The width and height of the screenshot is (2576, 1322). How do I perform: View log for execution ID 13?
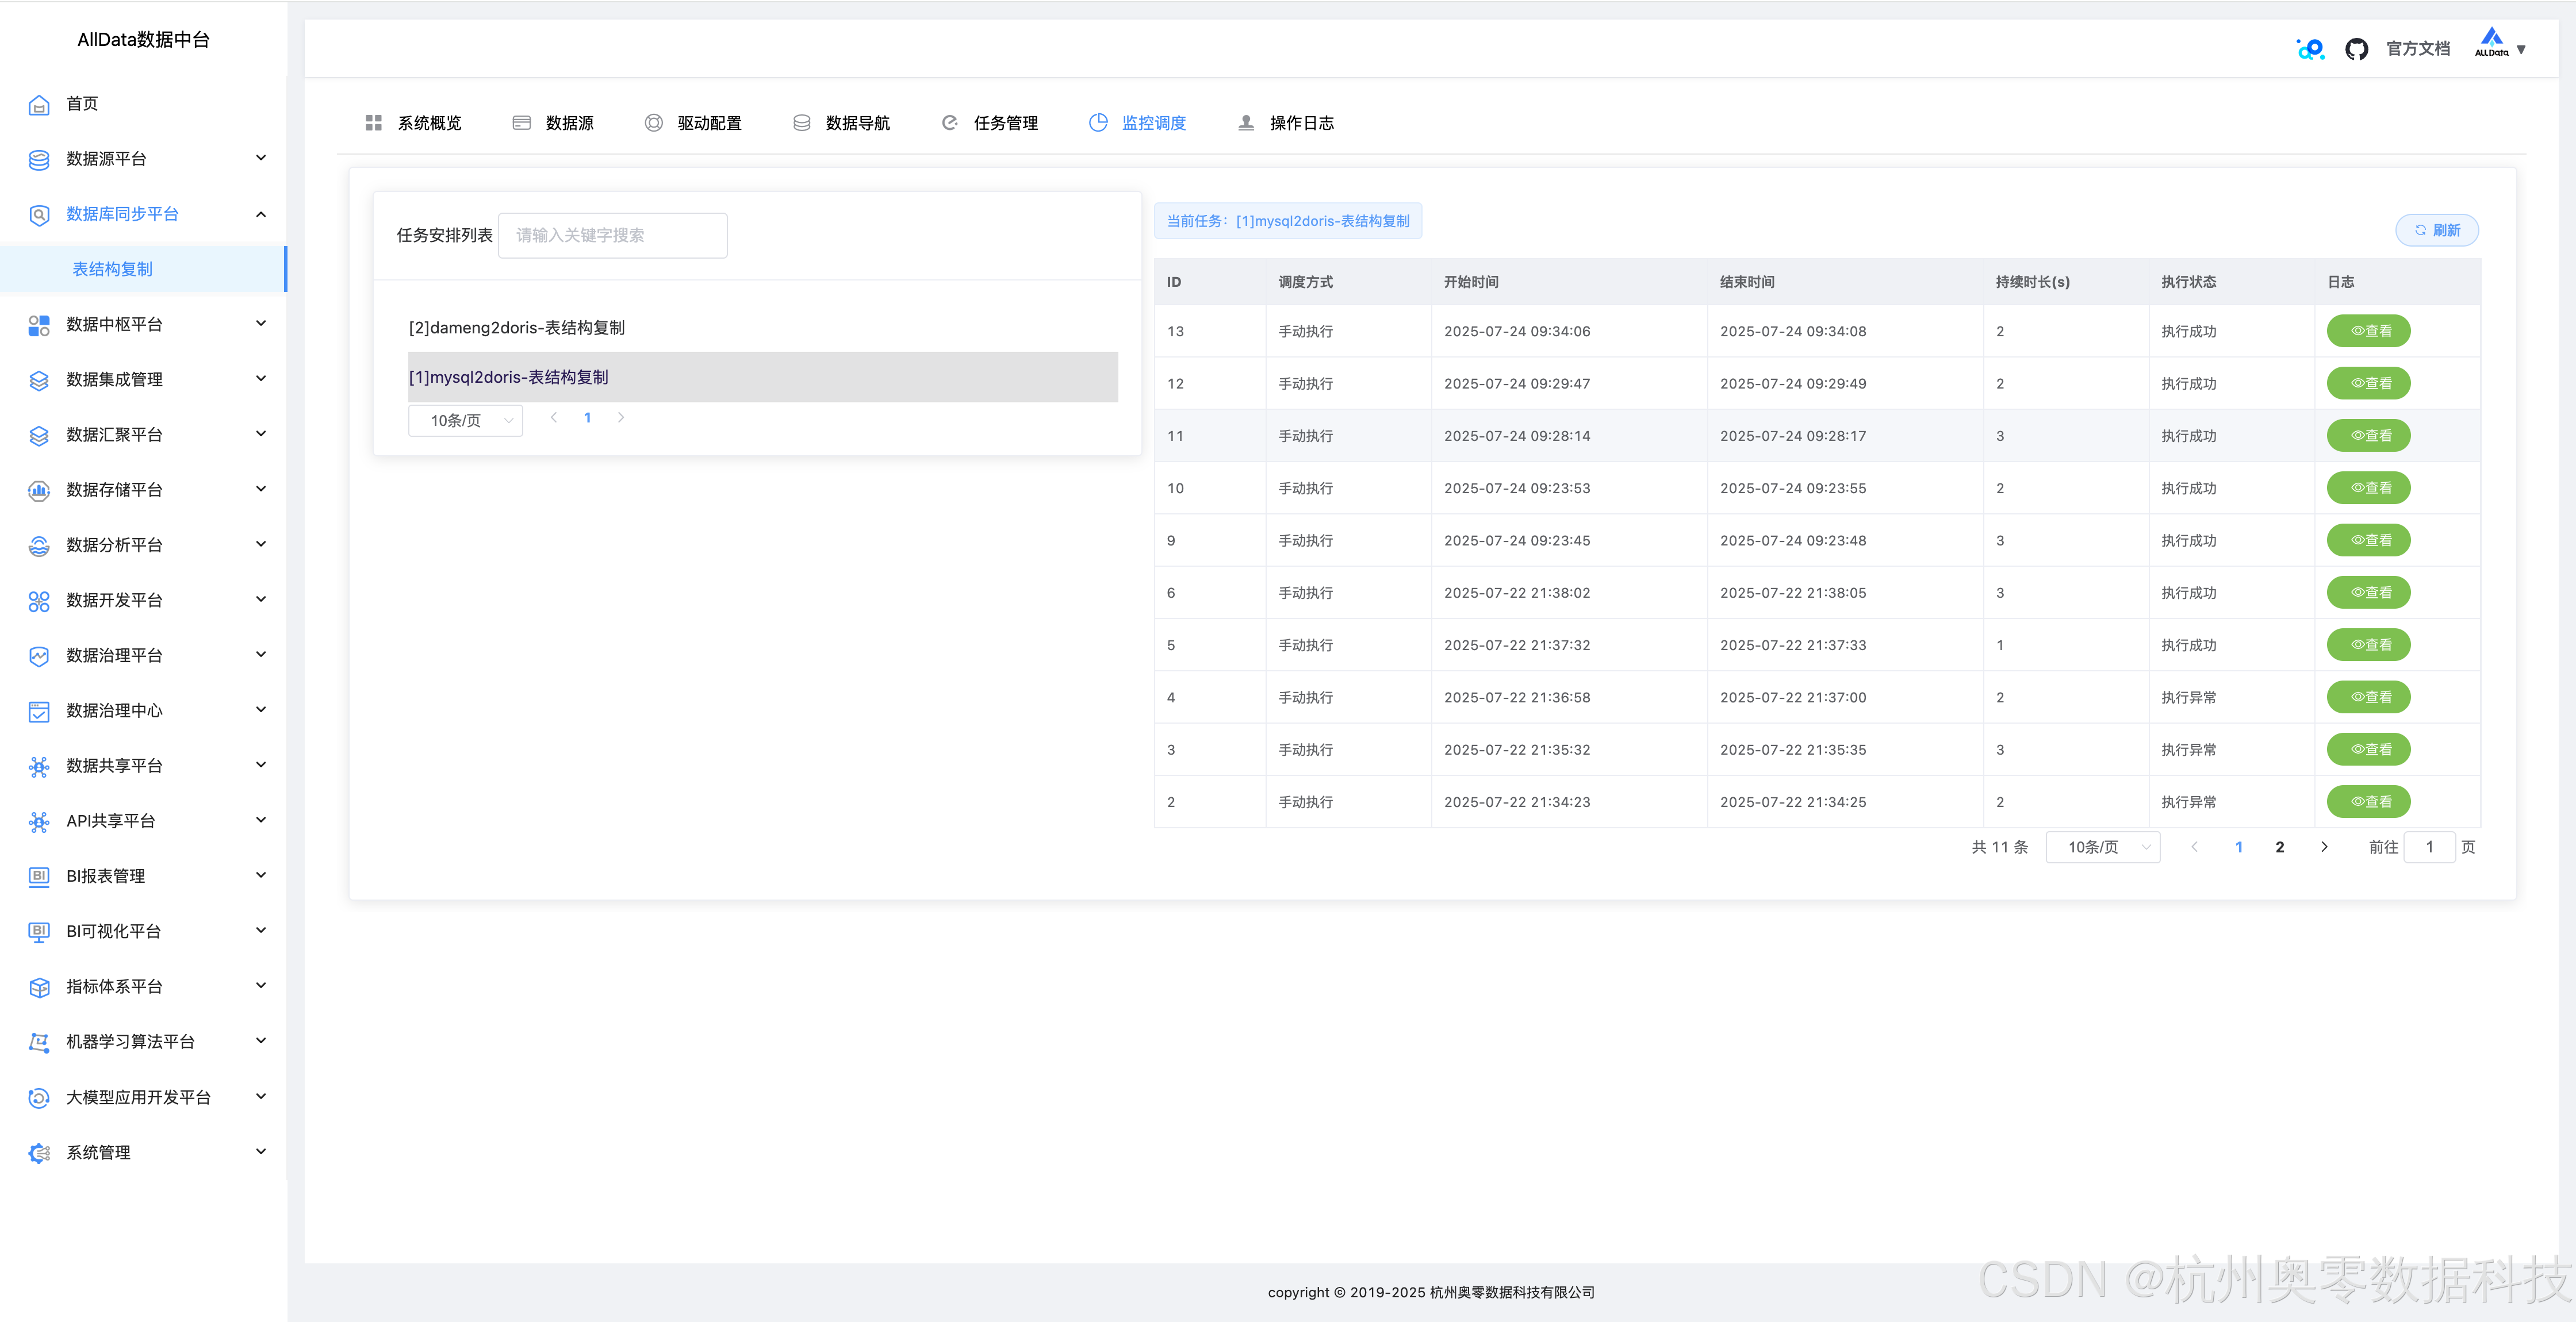point(2368,331)
